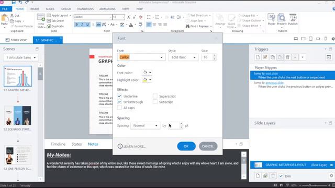Image resolution: width=335 pixels, height=188 pixels.
Task: Click CANCEL in the Font dialog
Action: pos(208,146)
